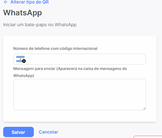Click the red-outlined widget at the bottom corner

148,137
